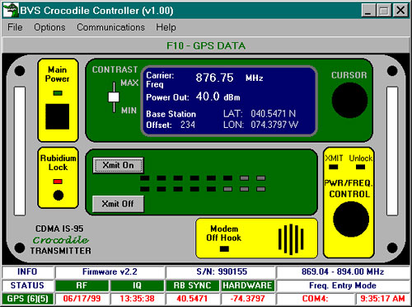Viewport: 412px width, 307px height.
Task: Open the Communications menu
Action: [x=110, y=27]
